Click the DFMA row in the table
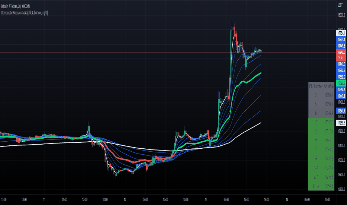Screen dimensions: 347x205 point(321,186)
